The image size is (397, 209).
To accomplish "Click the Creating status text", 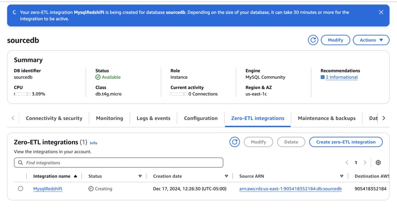I will (103, 189).
